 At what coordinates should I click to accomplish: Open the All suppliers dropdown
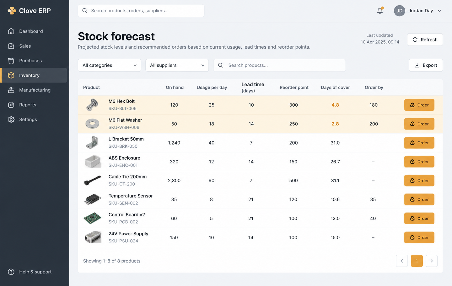click(x=177, y=65)
